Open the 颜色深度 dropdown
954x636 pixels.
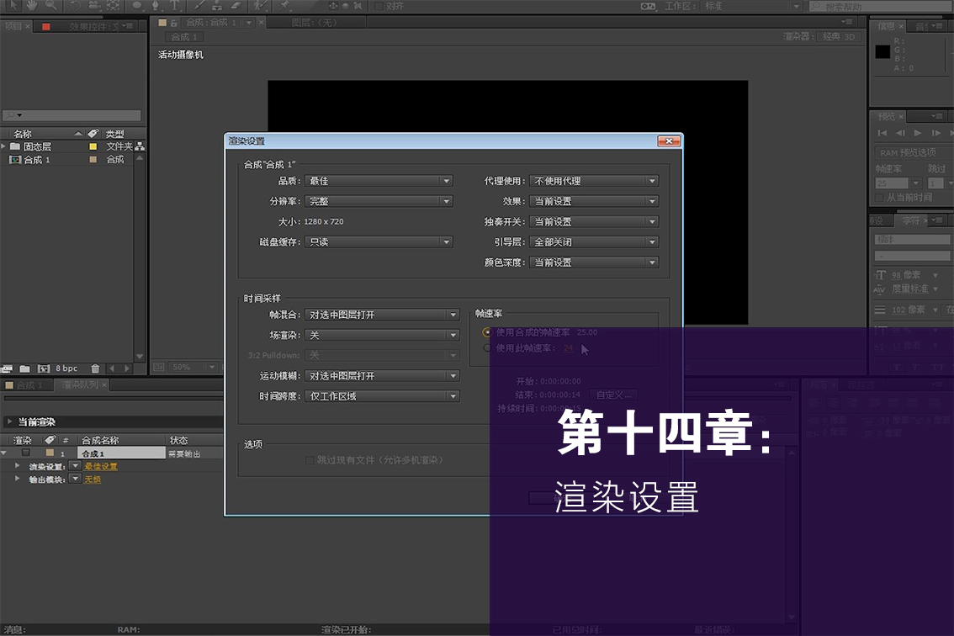point(594,262)
